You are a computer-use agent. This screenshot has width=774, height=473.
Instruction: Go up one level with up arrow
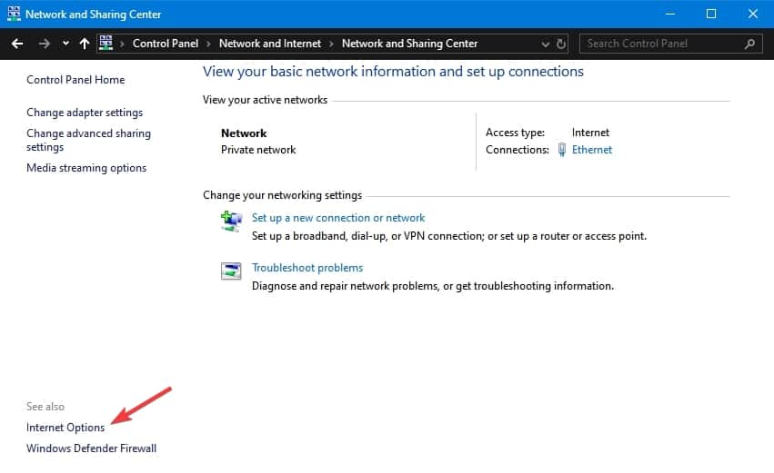click(x=85, y=44)
